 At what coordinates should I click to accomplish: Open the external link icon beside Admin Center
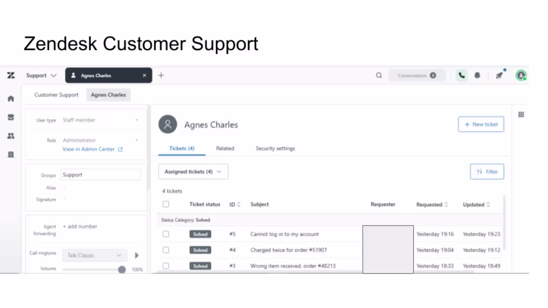click(120, 149)
